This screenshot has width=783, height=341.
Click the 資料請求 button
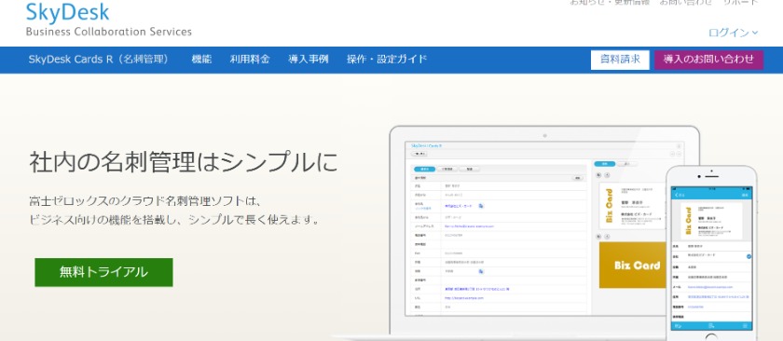(x=620, y=60)
